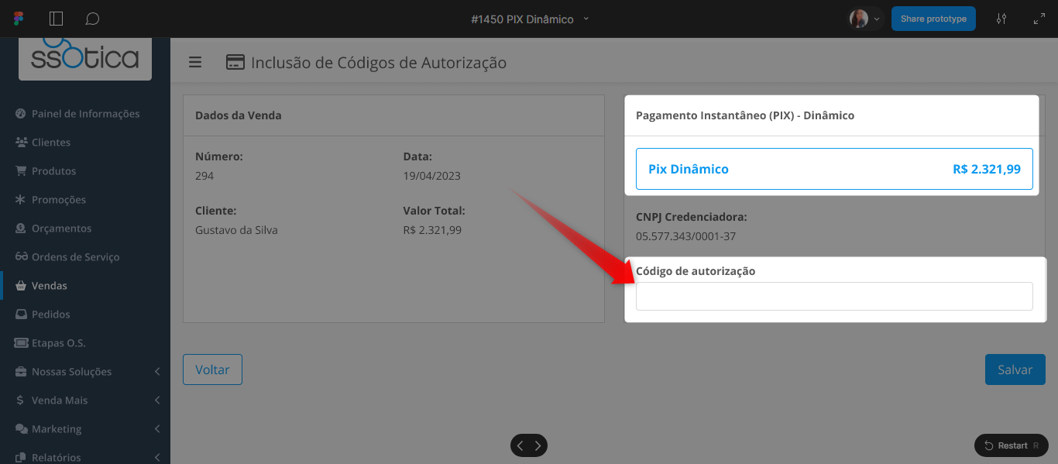Toggle the hamburger menu icon
Screen dimensions: 1058x464
click(195, 62)
